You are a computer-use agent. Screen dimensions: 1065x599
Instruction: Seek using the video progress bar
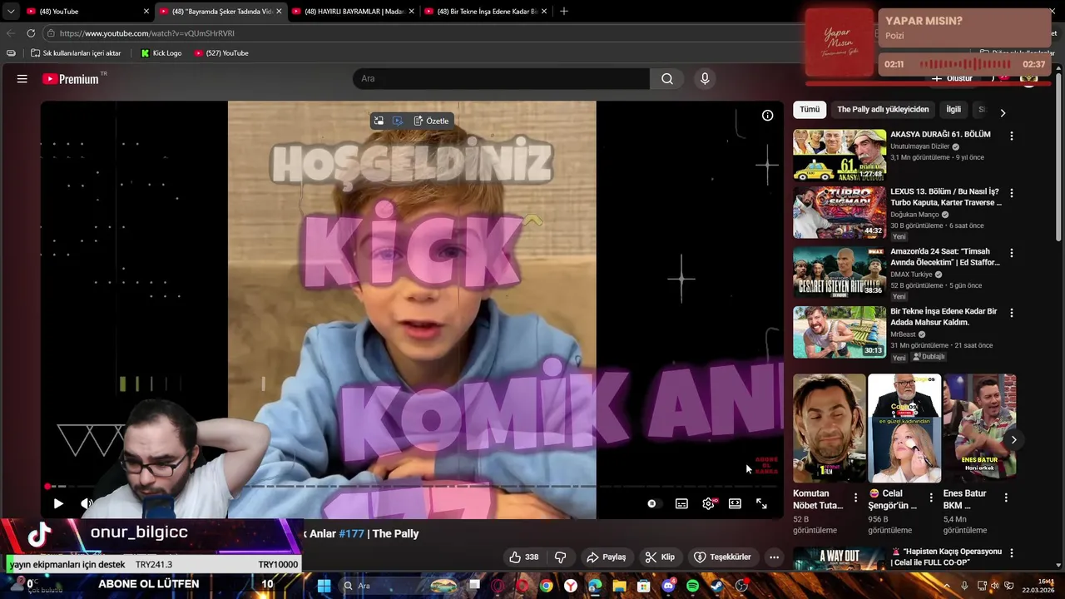(x=412, y=486)
